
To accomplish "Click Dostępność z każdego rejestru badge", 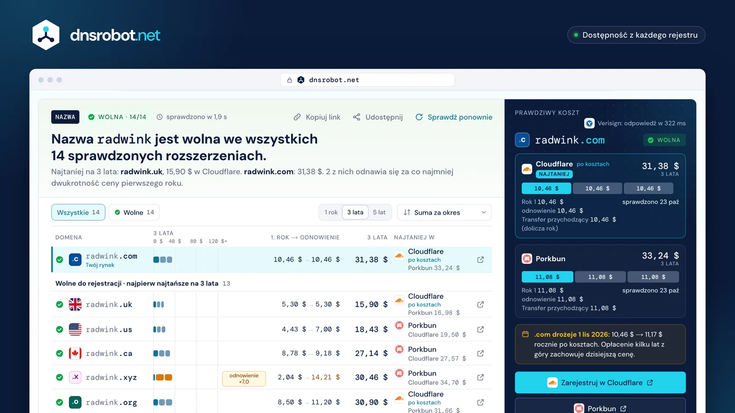I will point(636,35).
